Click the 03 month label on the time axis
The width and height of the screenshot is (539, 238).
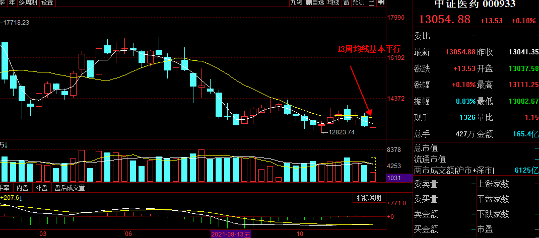click(43, 234)
